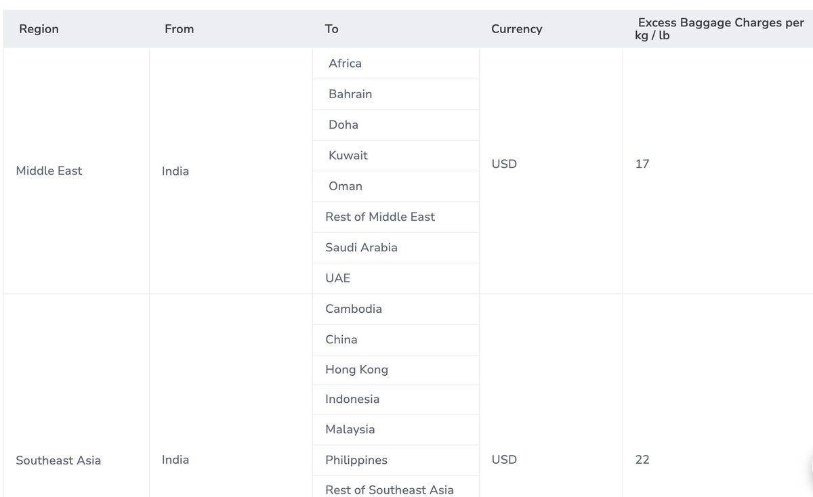Click the From column header
This screenshot has height=497, width=813.
click(x=179, y=29)
